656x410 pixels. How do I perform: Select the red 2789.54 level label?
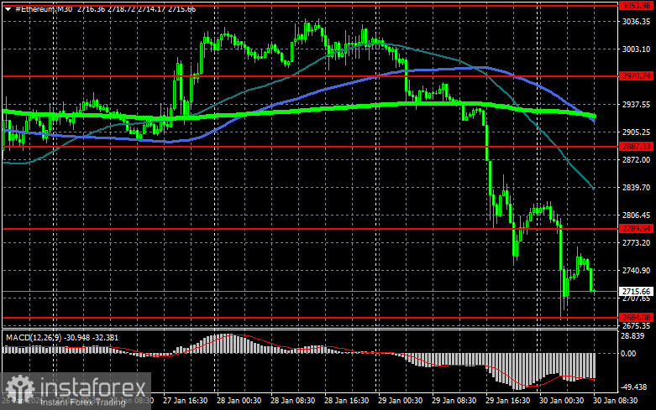(x=636, y=228)
